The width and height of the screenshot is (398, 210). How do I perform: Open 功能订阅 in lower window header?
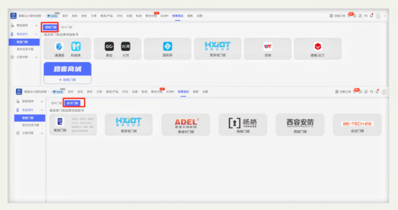point(343,92)
